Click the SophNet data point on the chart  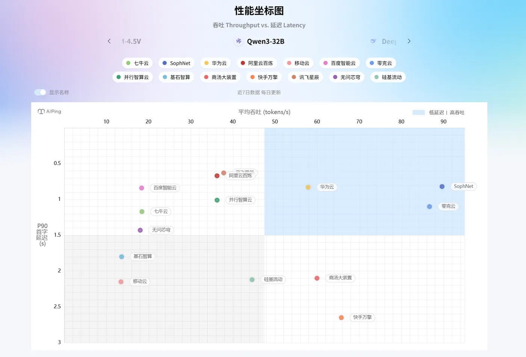[442, 186]
